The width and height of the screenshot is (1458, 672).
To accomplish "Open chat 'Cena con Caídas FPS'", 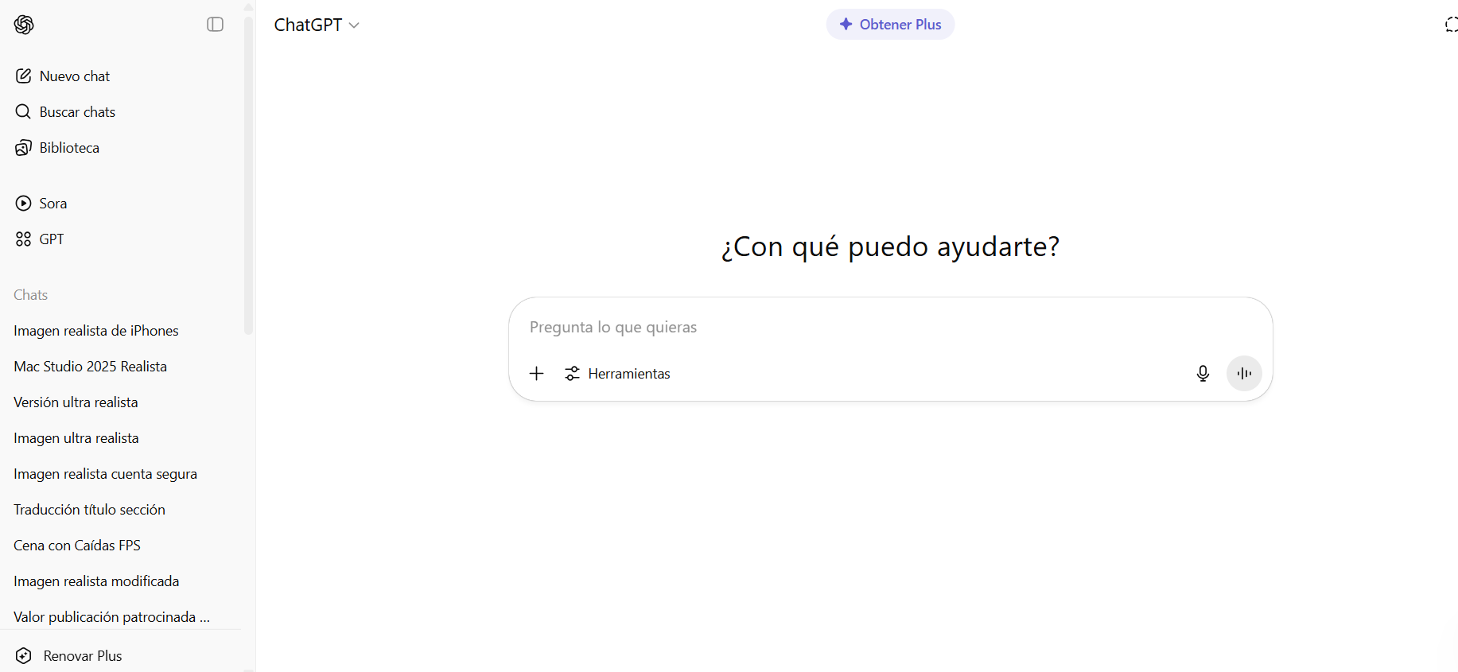I will tap(77, 546).
